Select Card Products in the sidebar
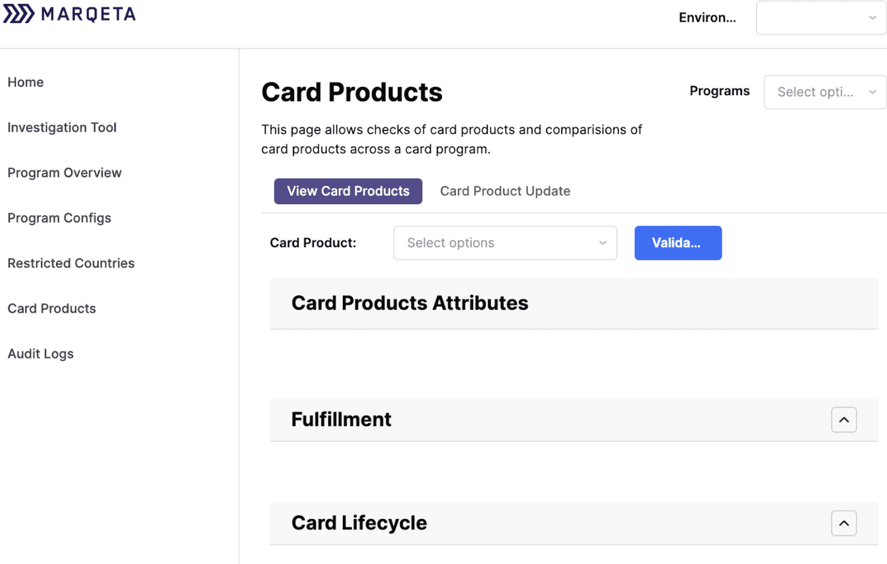This screenshot has height=564, width=887. click(x=52, y=308)
